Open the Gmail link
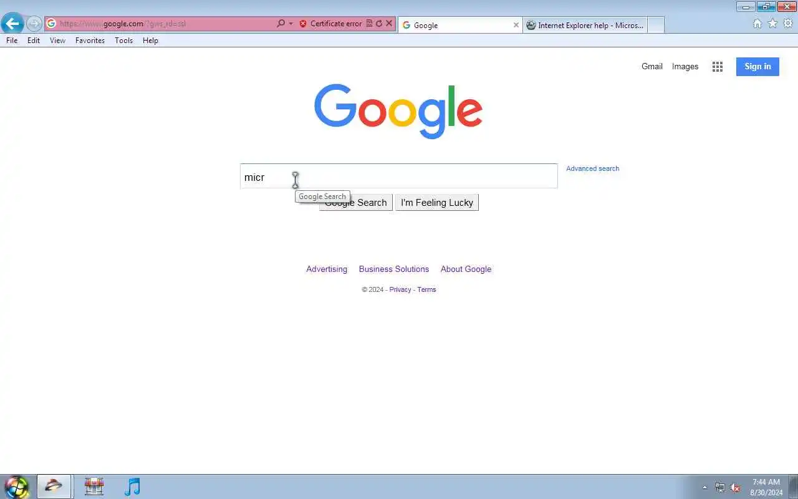Viewport: 798px width, 499px height. (652, 67)
